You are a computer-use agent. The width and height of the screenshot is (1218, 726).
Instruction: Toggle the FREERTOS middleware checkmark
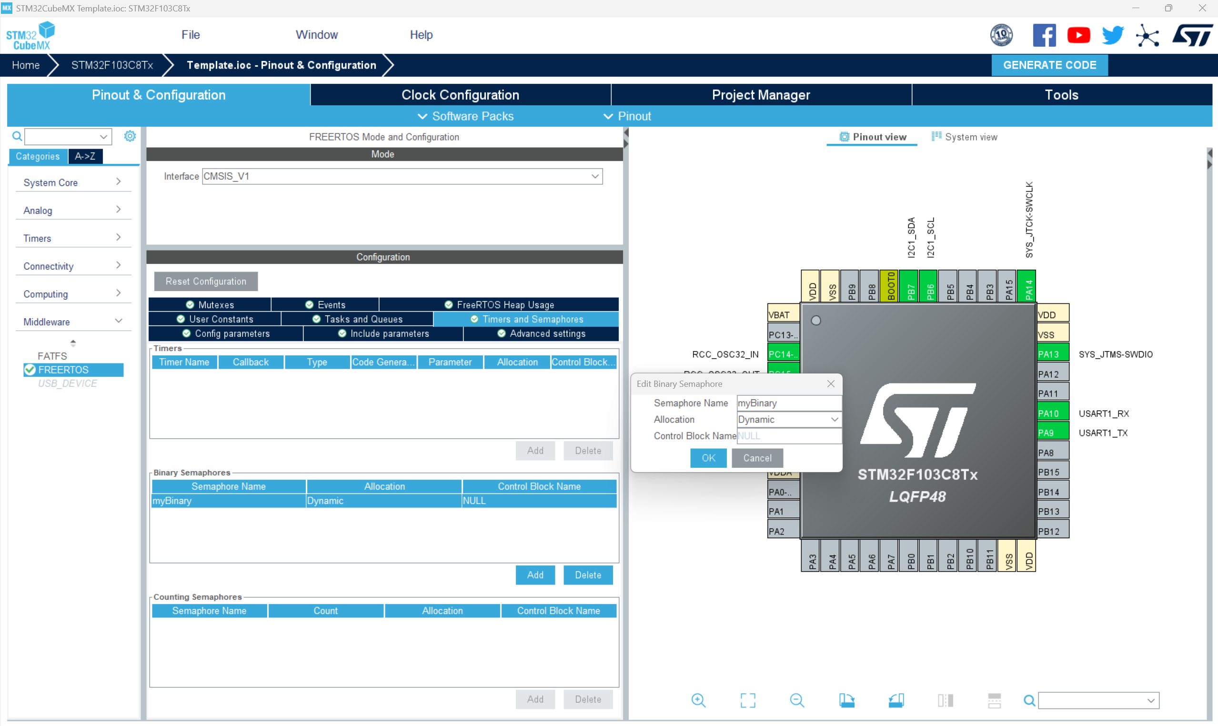point(30,370)
